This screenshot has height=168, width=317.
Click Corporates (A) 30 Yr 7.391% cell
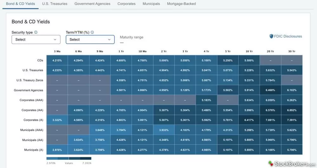292,120
